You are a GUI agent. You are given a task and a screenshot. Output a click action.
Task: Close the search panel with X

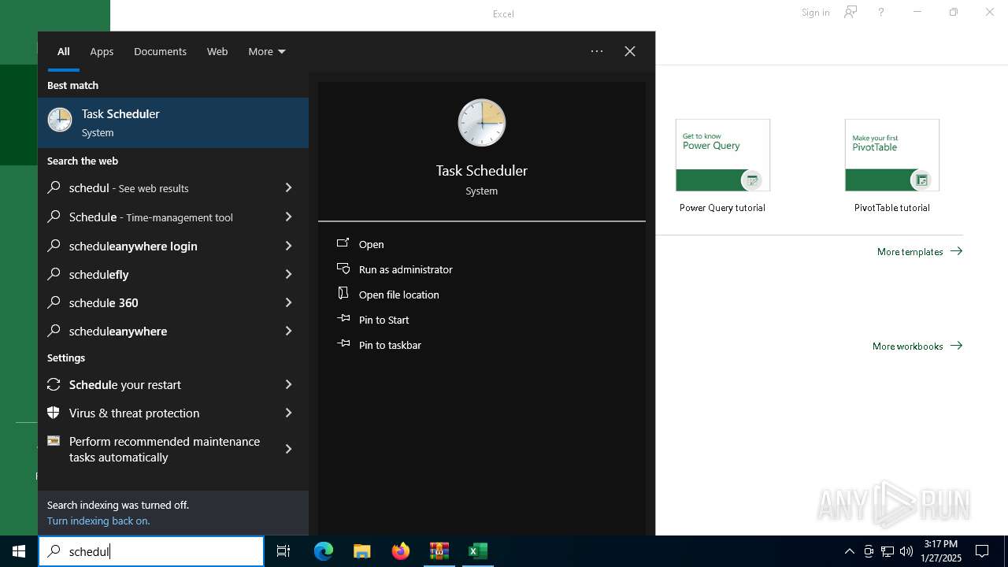[x=630, y=51]
